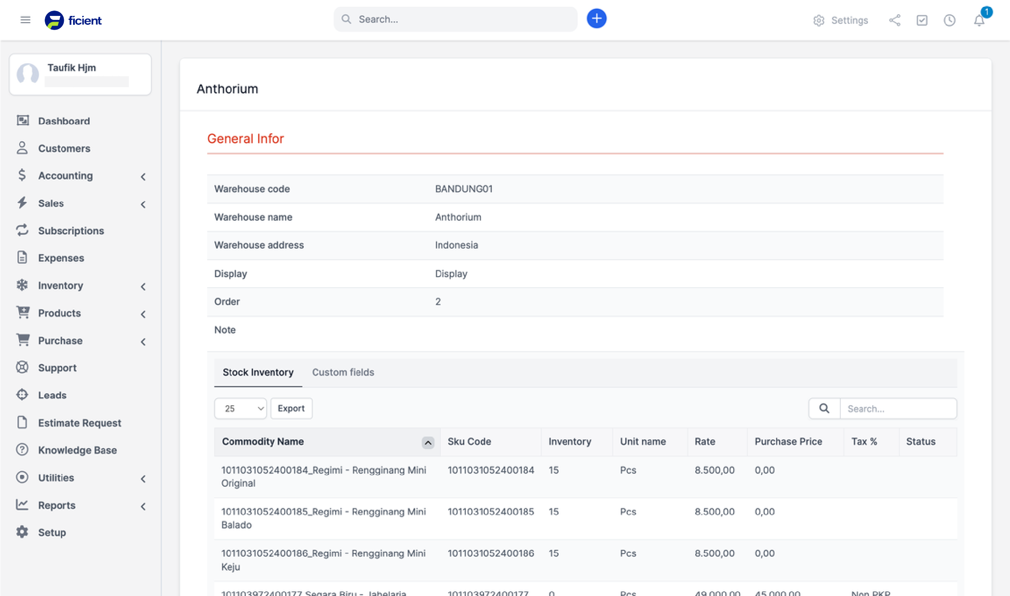Switch to the Custom fields tab

[343, 372]
